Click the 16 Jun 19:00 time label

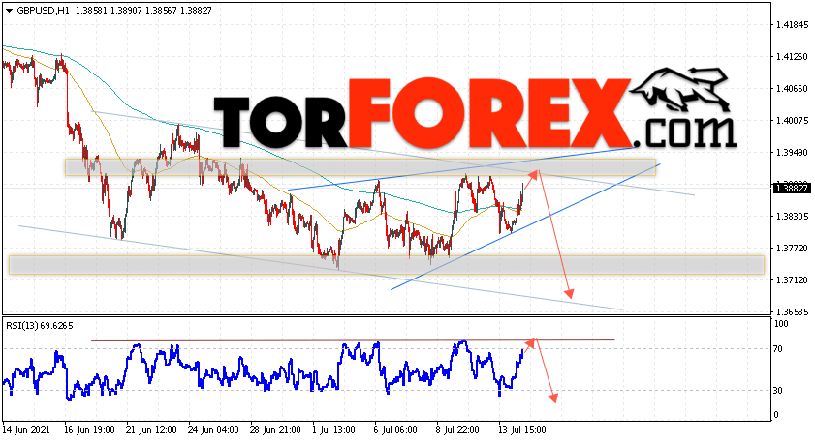pyautogui.click(x=89, y=430)
